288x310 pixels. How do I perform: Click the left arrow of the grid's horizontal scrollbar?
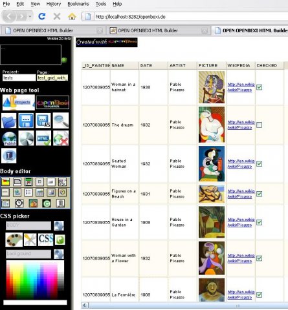[x=85, y=305]
